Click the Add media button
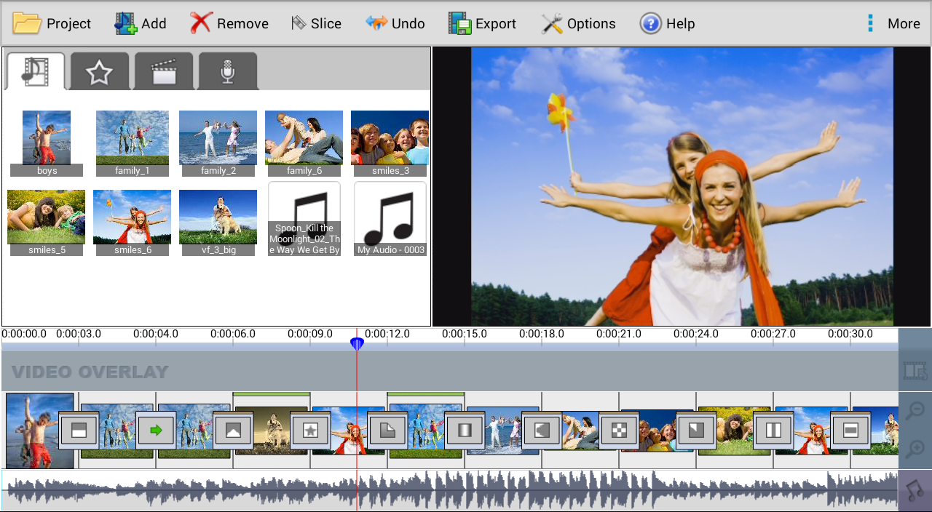 [141, 23]
